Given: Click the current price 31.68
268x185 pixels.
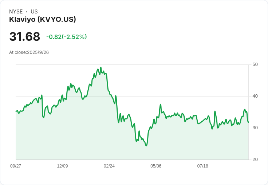Looking at the screenshot, I should click(x=25, y=37).
